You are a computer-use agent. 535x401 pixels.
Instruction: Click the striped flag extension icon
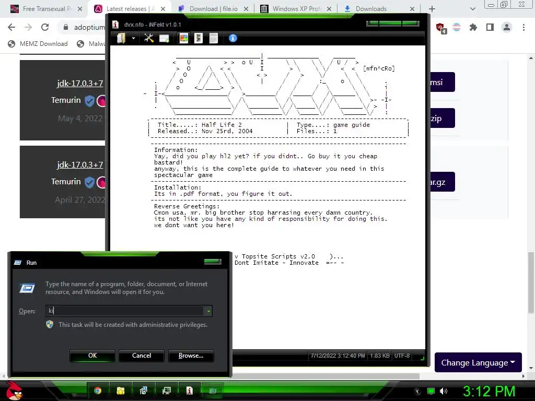[x=457, y=27]
